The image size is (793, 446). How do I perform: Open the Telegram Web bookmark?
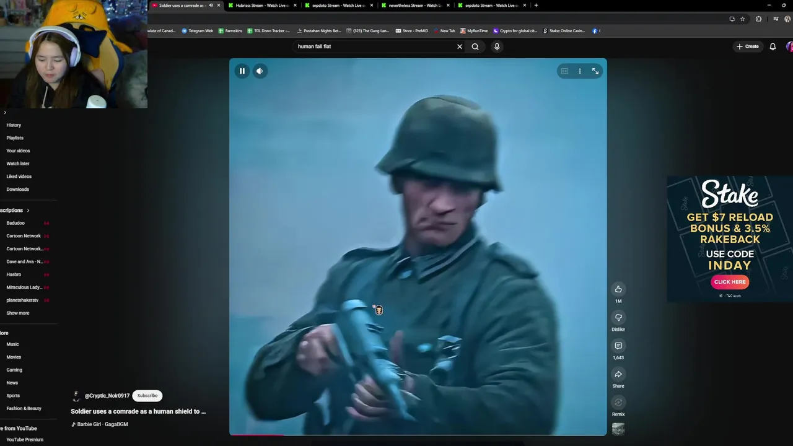pos(197,31)
